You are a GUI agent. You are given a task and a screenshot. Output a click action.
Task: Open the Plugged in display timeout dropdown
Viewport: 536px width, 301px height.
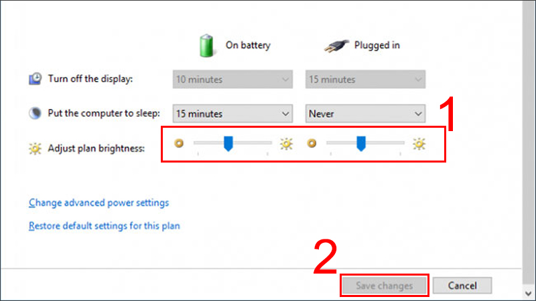click(x=365, y=80)
